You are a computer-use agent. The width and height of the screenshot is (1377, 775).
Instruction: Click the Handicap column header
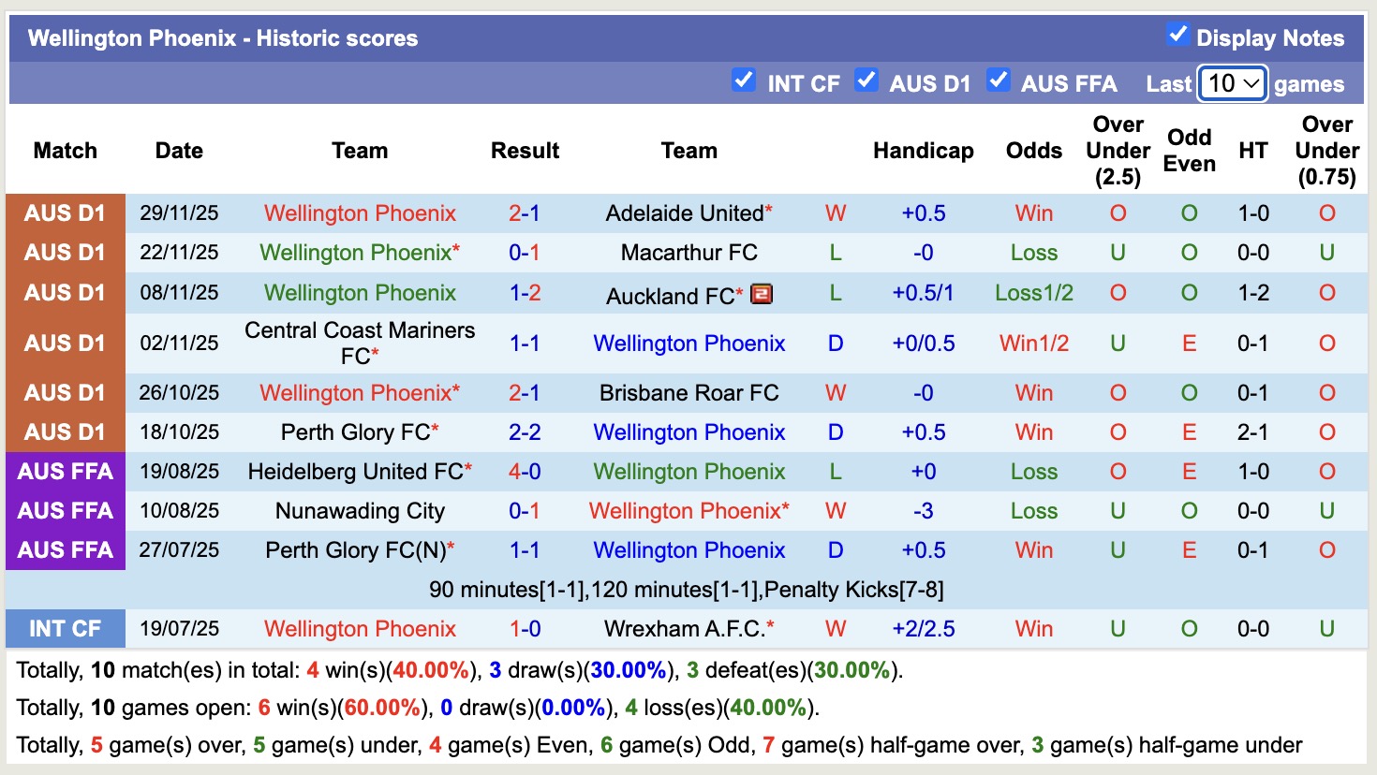[924, 150]
